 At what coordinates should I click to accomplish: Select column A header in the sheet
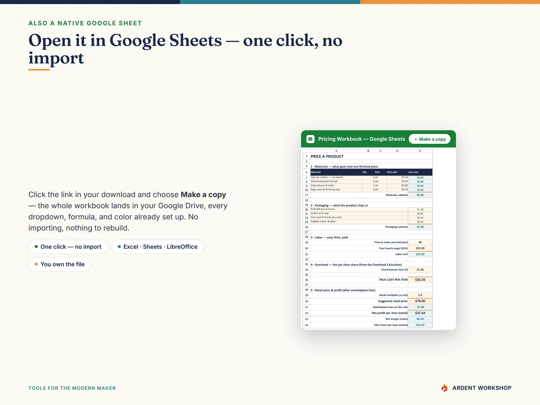pyautogui.click(x=336, y=151)
